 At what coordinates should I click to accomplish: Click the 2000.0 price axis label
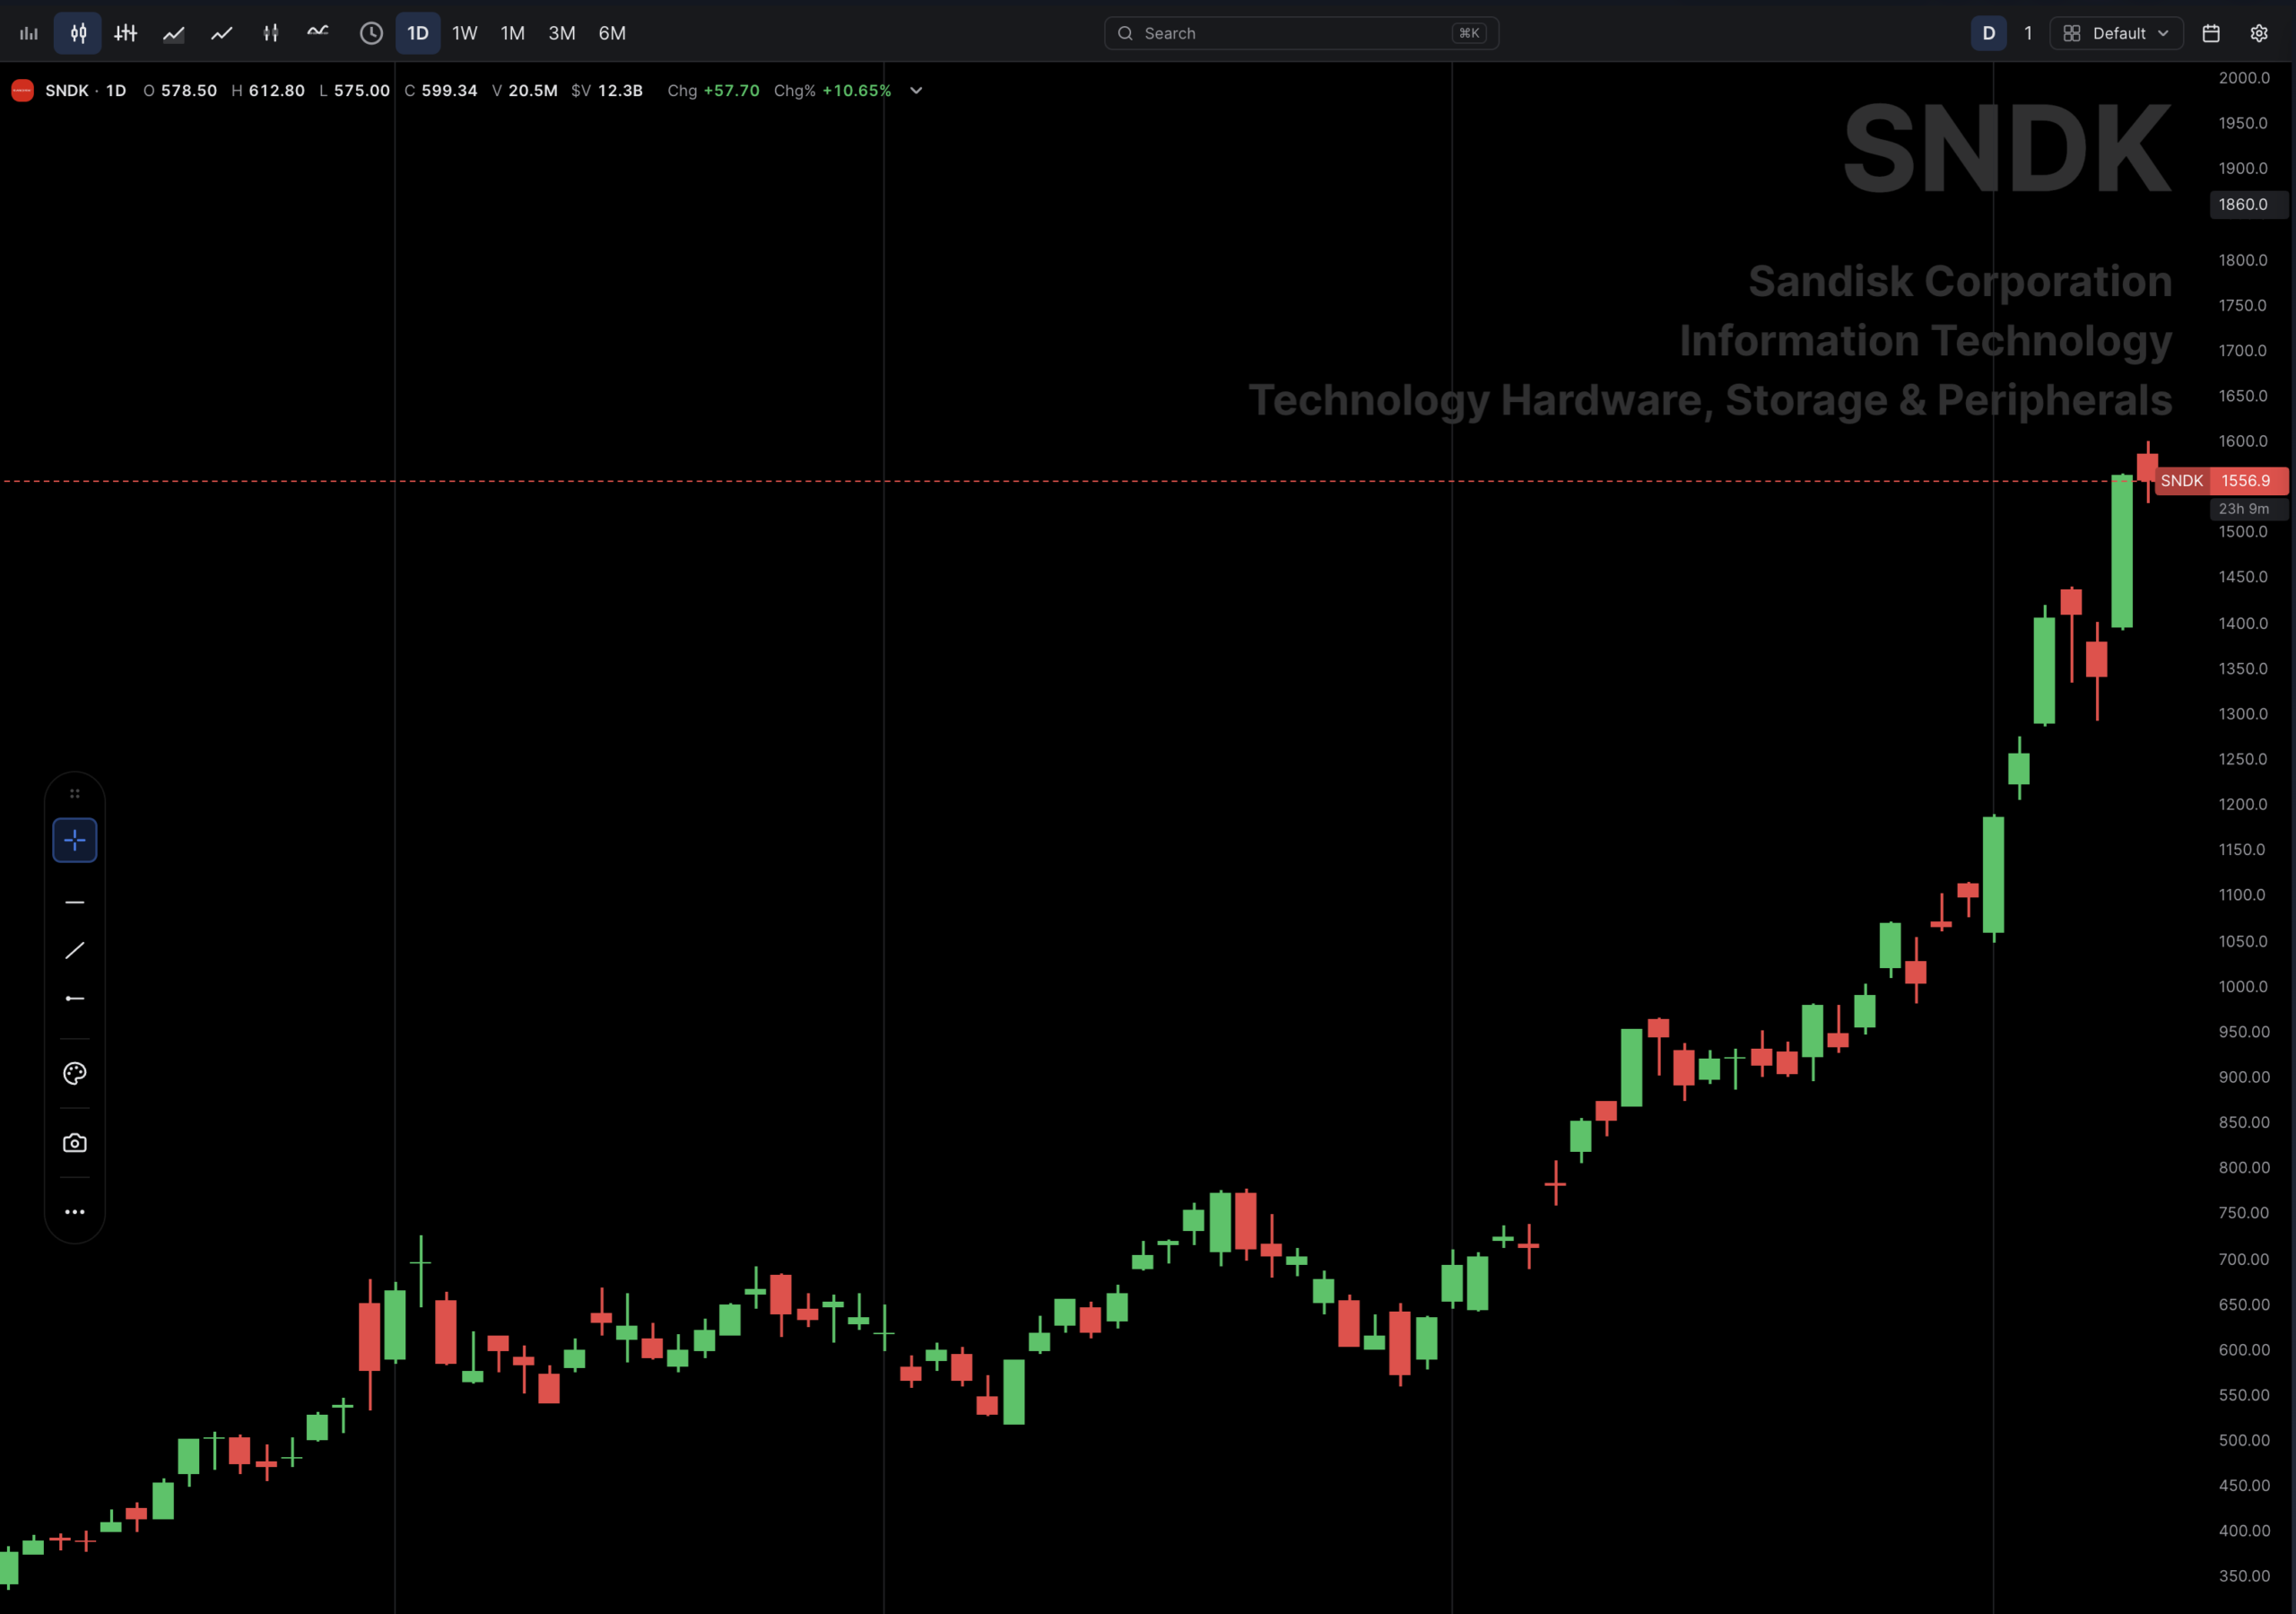[x=2244, y=78]
